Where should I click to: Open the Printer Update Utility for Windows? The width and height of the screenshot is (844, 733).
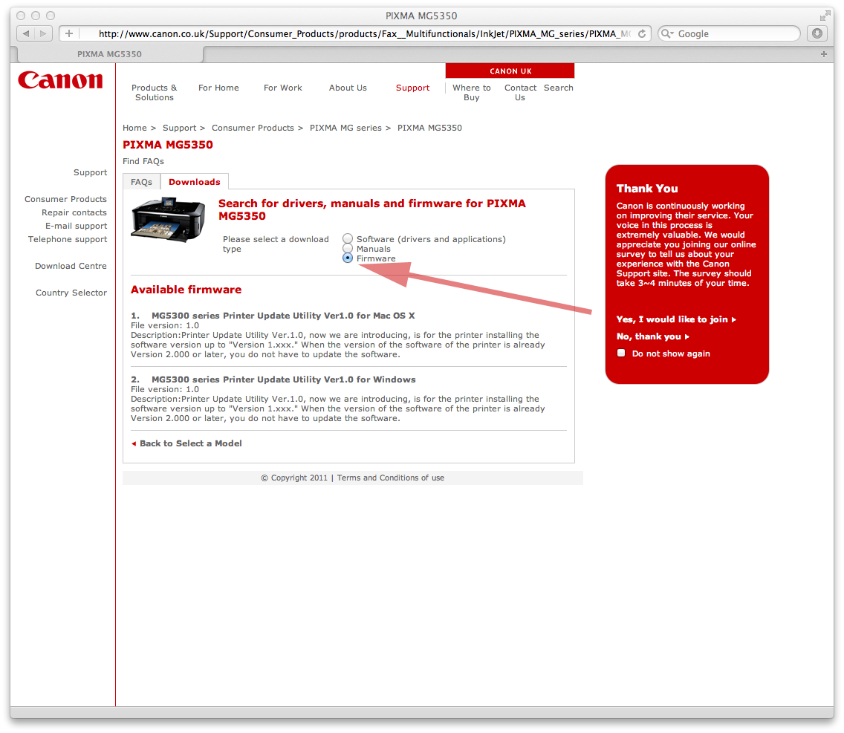point(284,379)
